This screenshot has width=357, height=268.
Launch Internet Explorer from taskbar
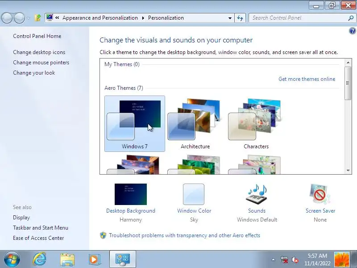(39, 259)
